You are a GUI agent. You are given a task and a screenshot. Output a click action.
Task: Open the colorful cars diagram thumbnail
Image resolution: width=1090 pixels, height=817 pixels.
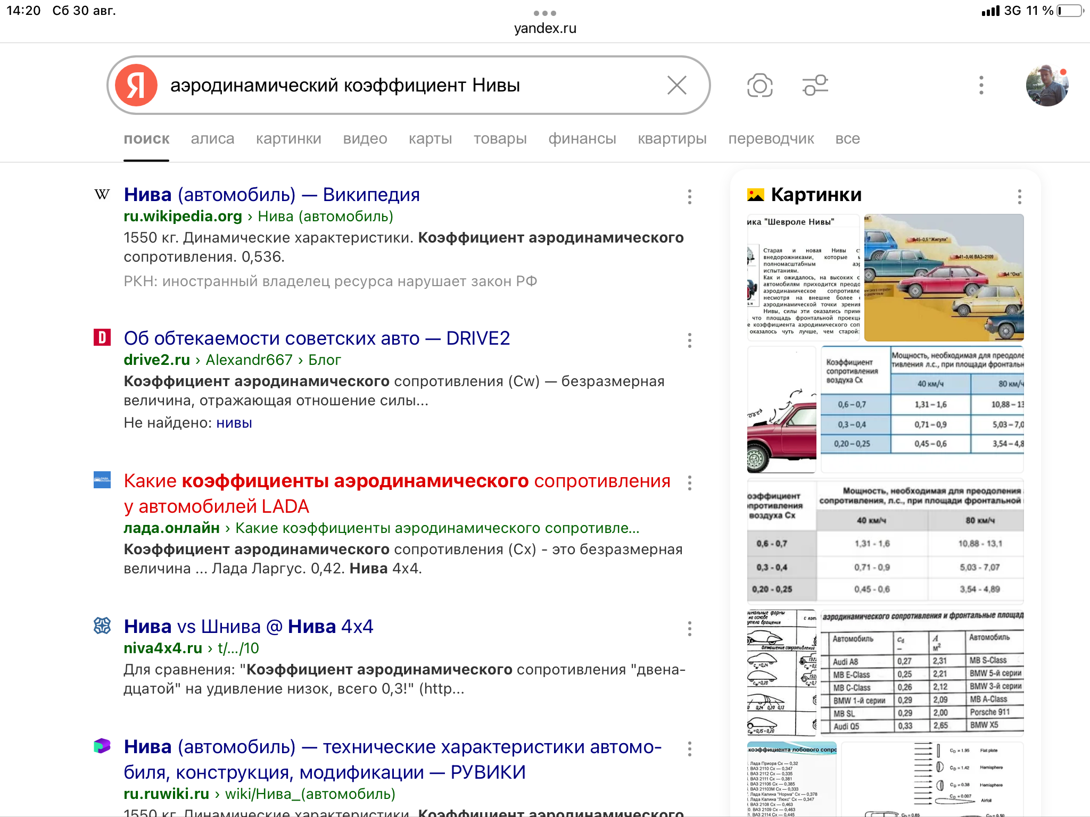coord(944,277)
